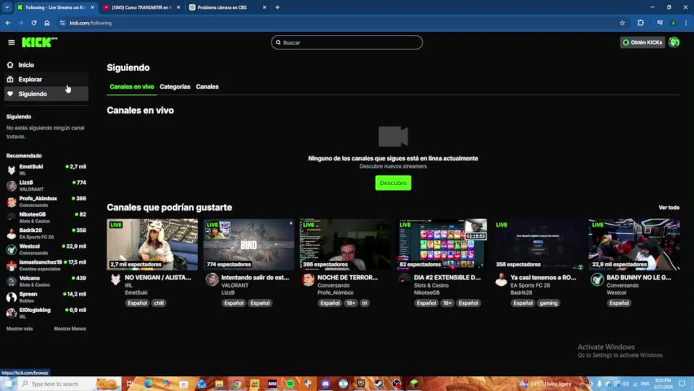694x391 pixels.
Task: Open the BAD BUNNY NO LE G thumbnail
Action: 634,244
